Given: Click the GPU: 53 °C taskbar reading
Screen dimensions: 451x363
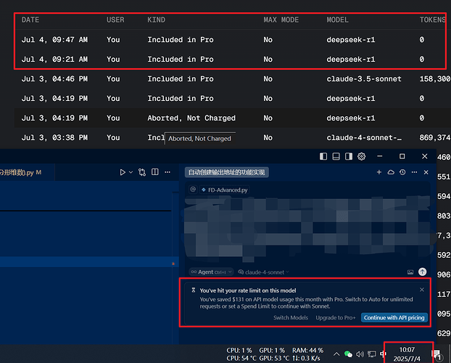Looking at the screenshot, I should tap(274, 359).
